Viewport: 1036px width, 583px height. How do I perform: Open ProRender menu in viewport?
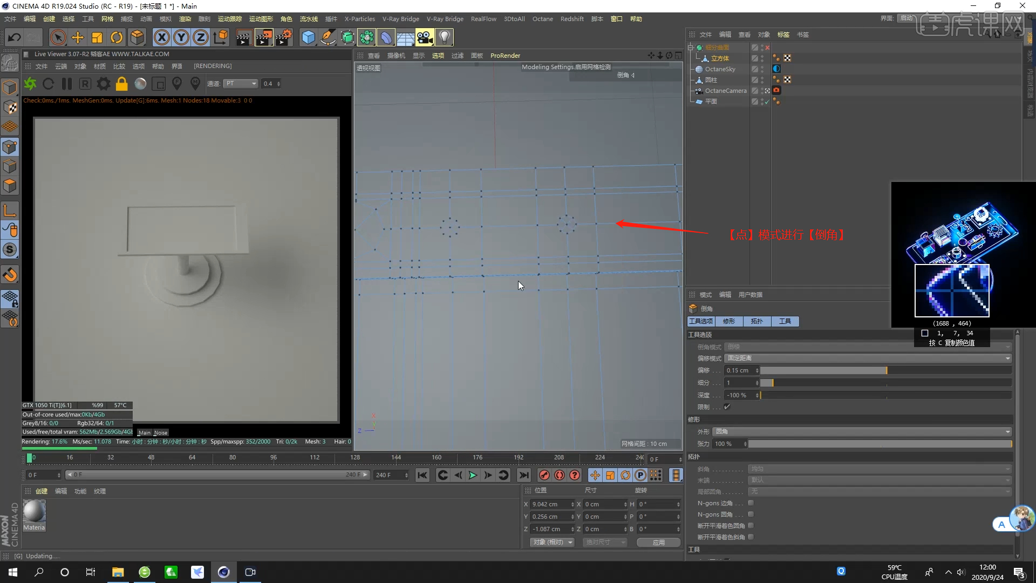[x=505, y=56]
